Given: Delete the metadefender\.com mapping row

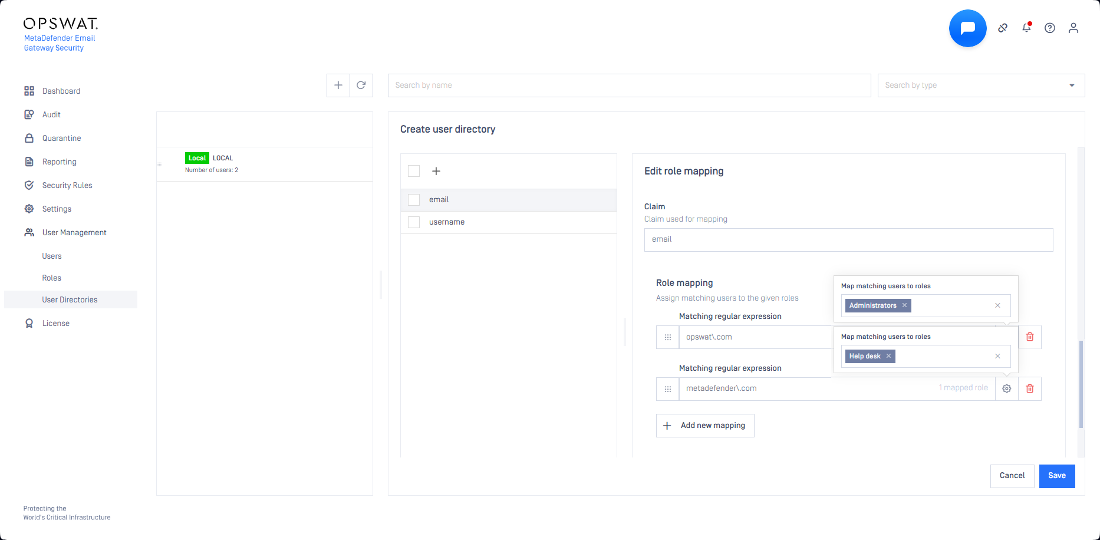Looking at the screenshot, I should pyautogui.click(x=1030, y=388).
